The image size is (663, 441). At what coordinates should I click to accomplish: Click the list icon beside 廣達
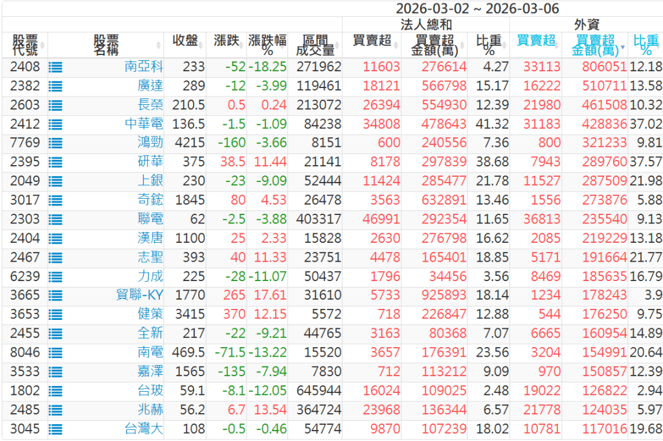pos(55,86)
